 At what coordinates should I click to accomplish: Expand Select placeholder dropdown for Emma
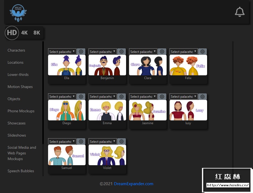pos(103,97)
